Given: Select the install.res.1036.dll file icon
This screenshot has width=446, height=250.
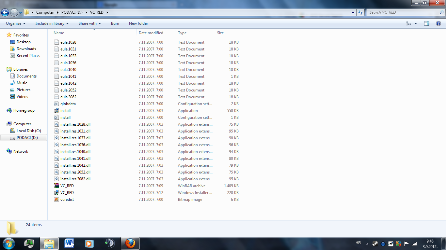Looking at the screenshot, I should point(56,145).
